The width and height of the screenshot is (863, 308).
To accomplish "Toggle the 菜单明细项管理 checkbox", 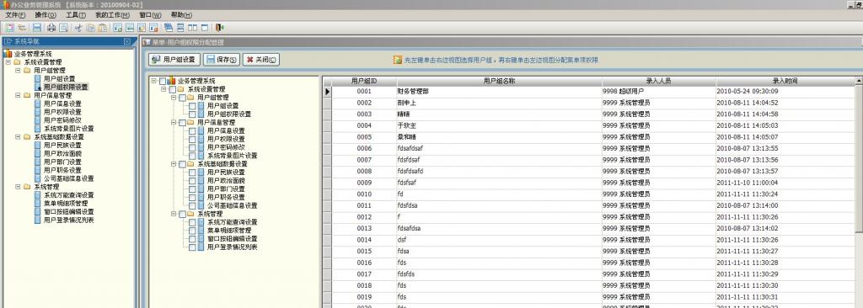I will (192, 231).
